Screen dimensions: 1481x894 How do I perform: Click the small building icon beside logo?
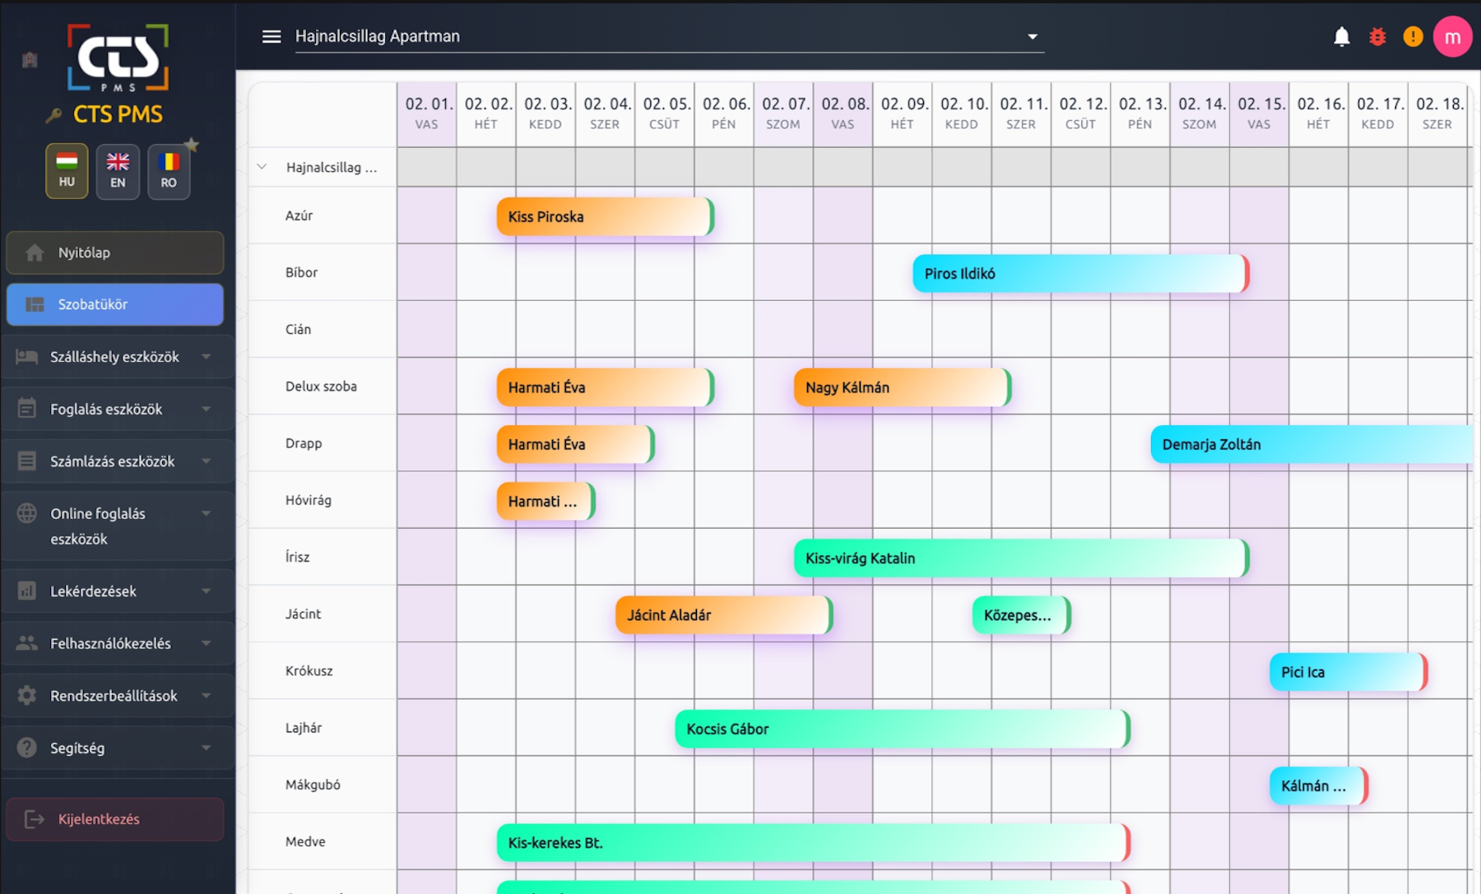click(30, 59)
